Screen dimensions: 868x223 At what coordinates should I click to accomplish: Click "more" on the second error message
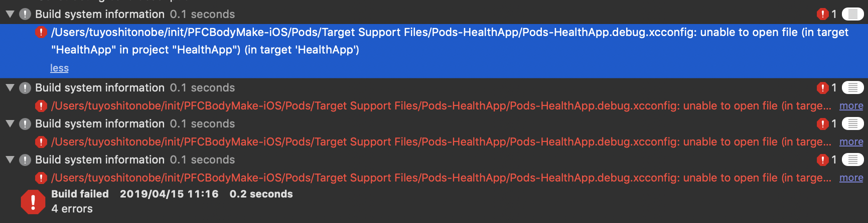click(x=851, y=106)
